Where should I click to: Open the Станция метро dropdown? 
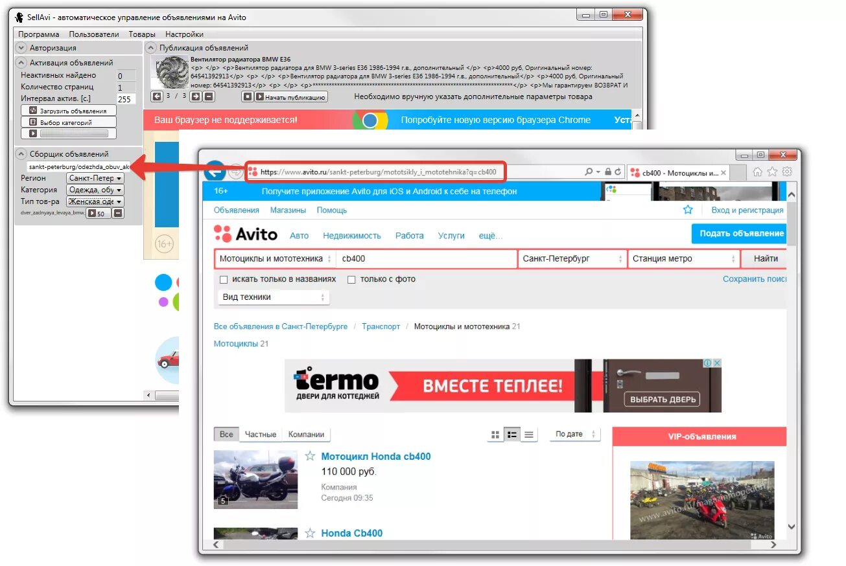pos(683,258)
